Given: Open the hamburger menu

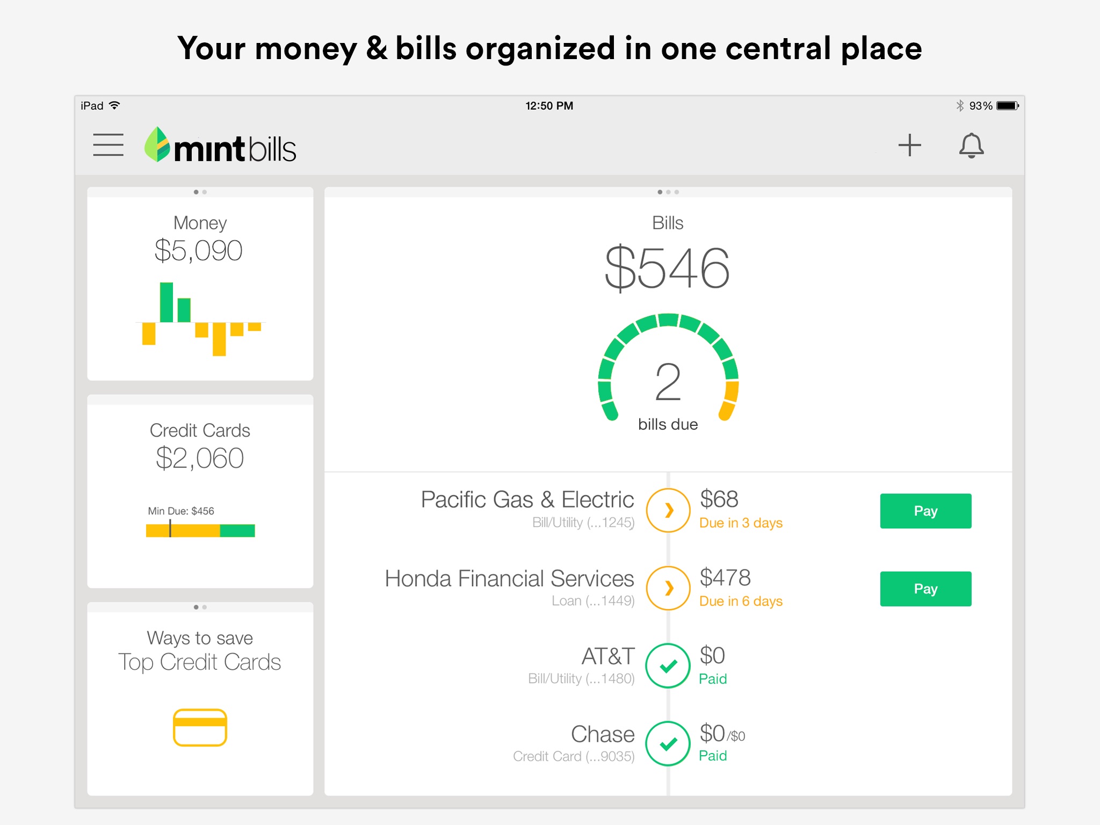Looking at the screenshot, I should coord(108,145).
